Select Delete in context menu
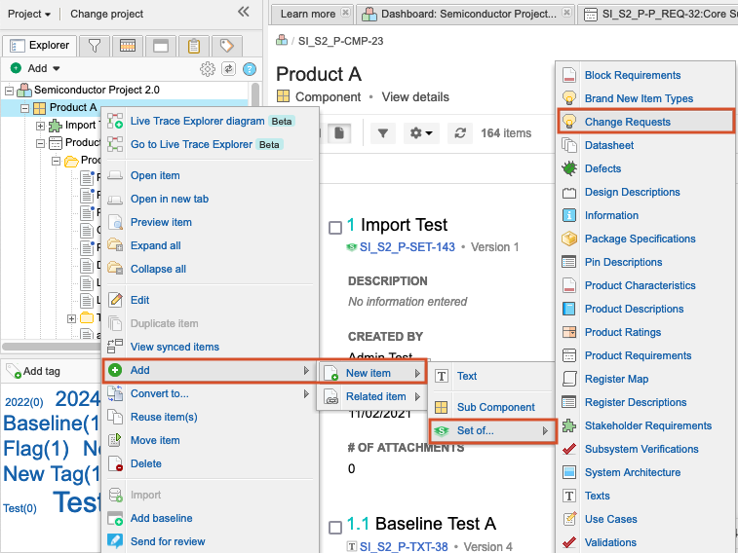The height and width of the screenshot is (553, 738). 146,463
